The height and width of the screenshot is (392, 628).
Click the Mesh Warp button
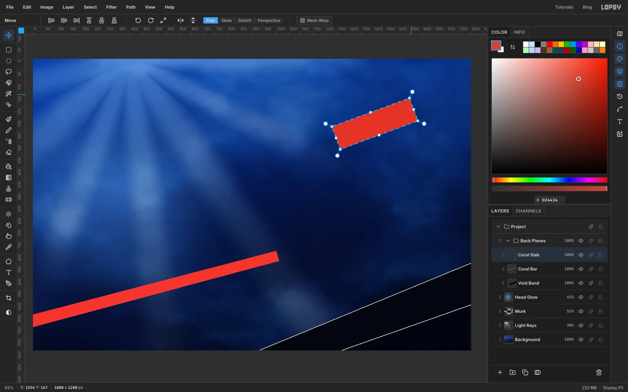[314, 20]
